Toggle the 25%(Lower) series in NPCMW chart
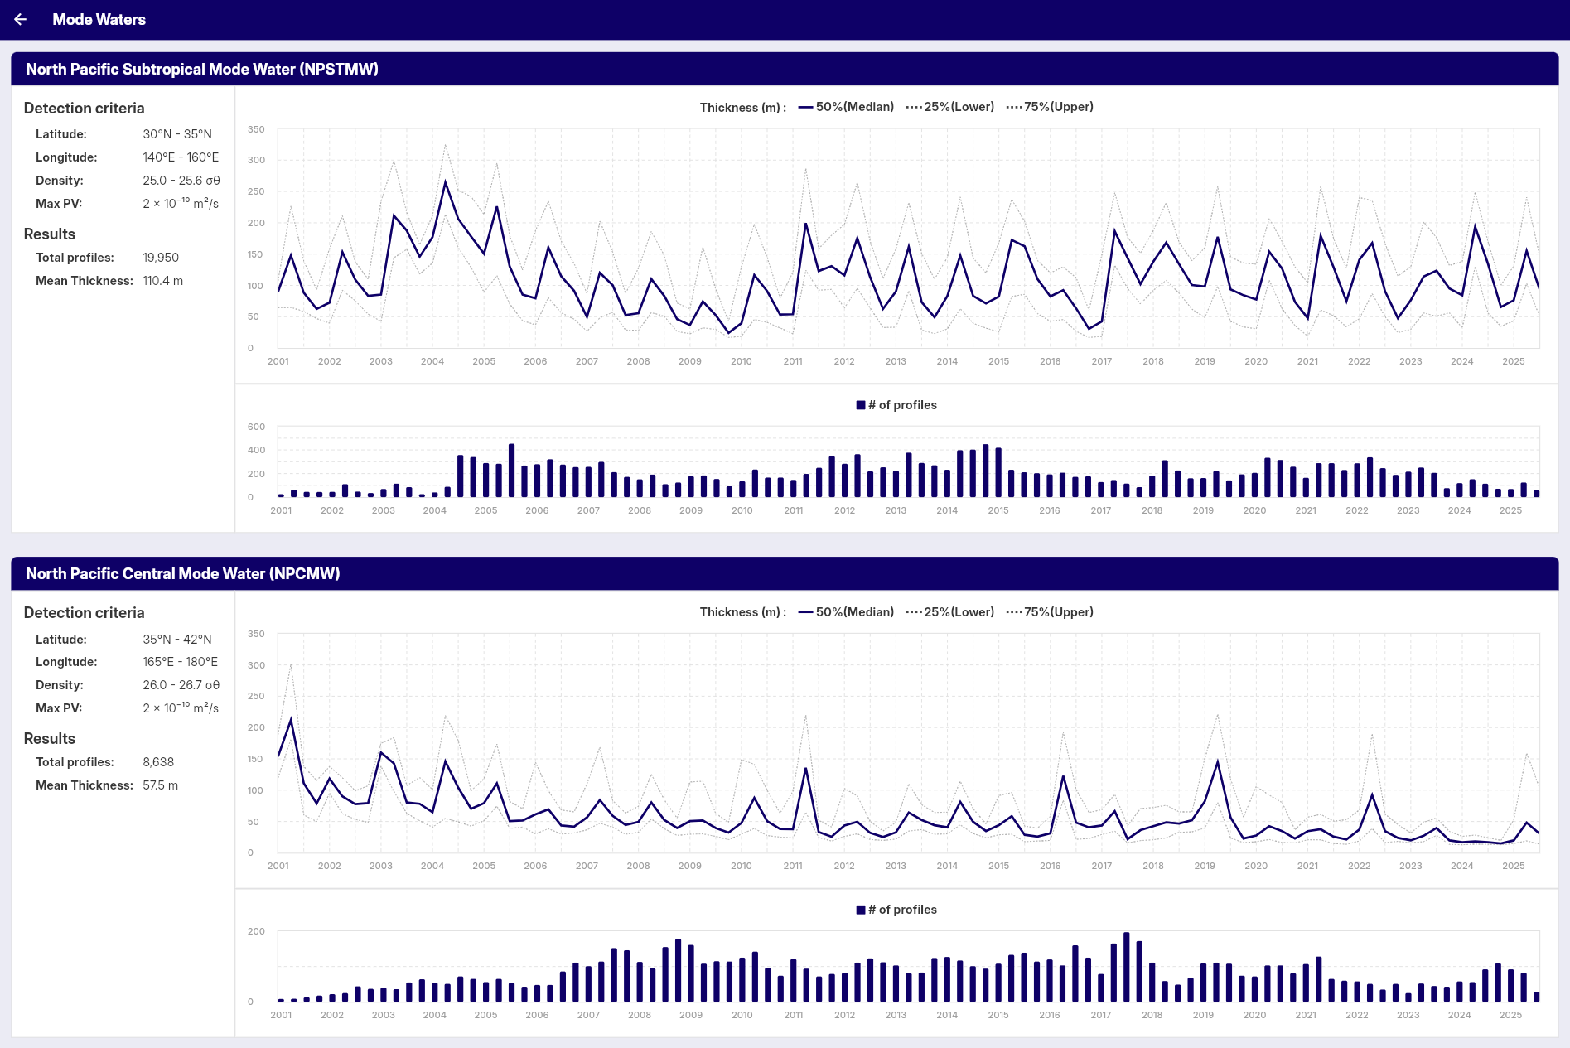The height and width of the screenshot is (1048, 1570). (959, 611)
